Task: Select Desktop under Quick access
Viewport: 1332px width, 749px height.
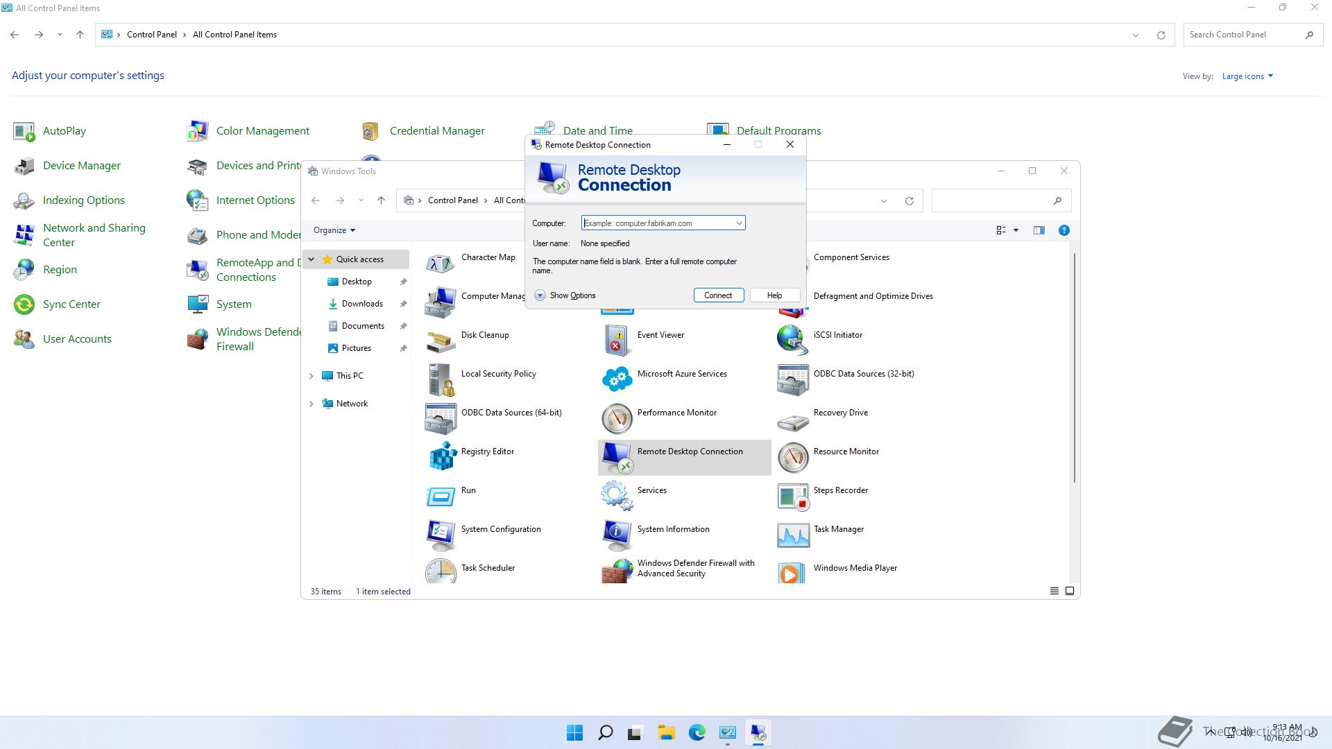Action: point(357,282)
